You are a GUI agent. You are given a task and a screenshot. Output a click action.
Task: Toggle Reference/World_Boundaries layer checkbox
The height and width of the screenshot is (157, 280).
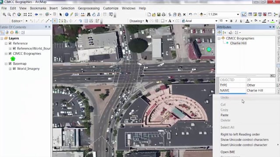click(x=14, y=48)
